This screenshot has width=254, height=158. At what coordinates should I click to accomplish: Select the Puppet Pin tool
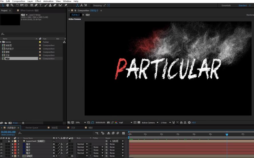(x=66, y=5)
